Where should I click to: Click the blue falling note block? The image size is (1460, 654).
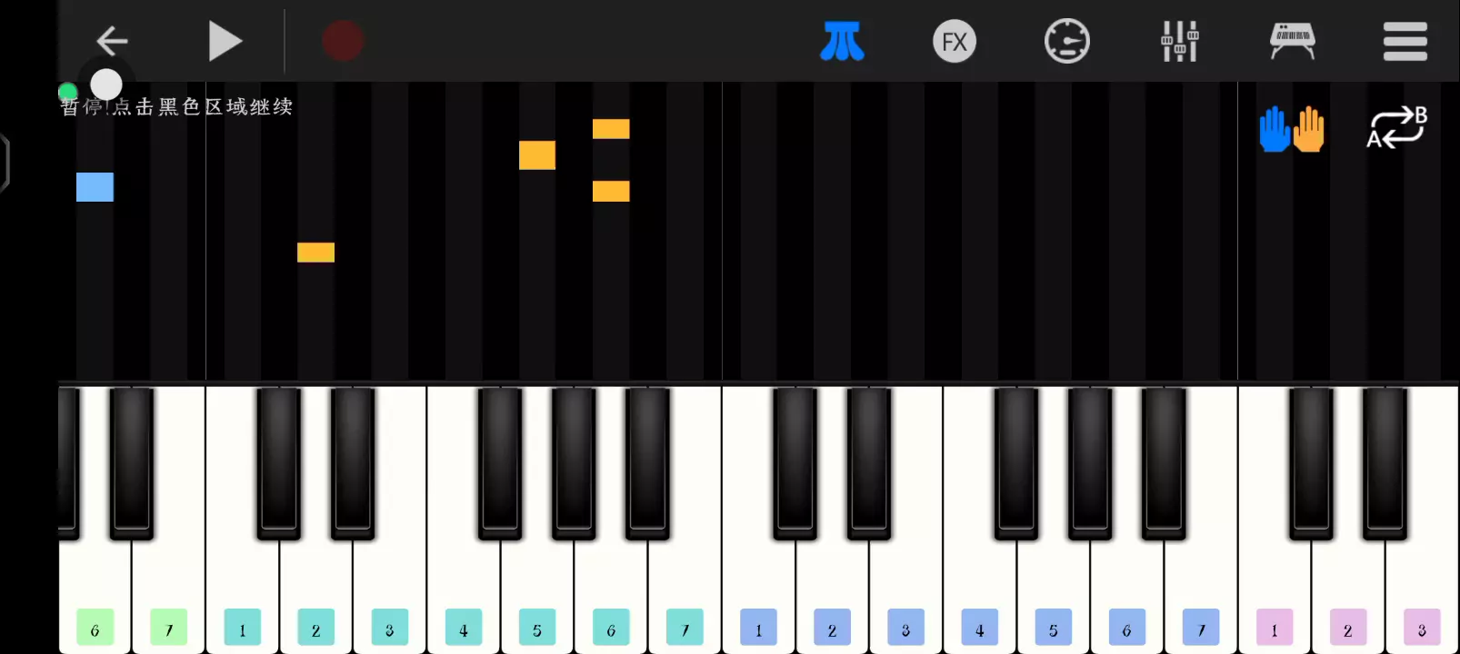coord(95,187)
